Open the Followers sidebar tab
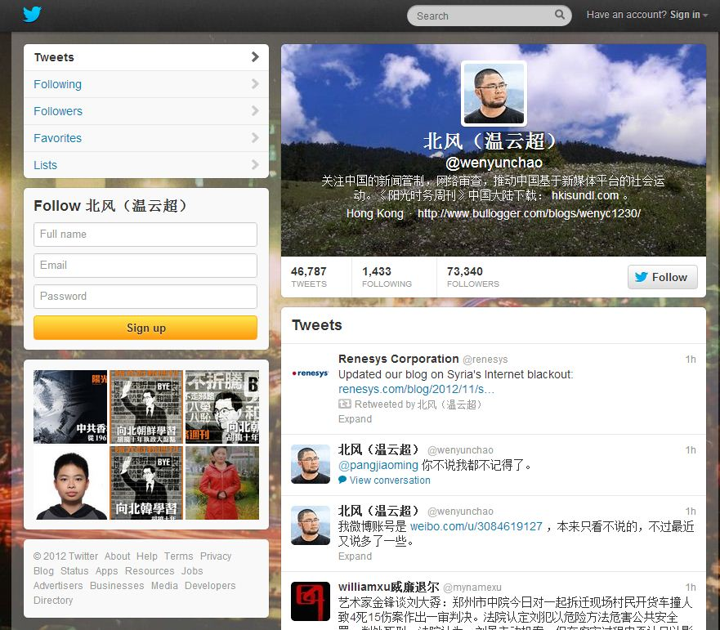Image resolution: width=720 pixels, height=630 pixels. click(146, 111)
